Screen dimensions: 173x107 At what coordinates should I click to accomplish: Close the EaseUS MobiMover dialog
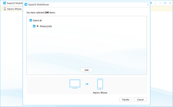click(148, 5)
